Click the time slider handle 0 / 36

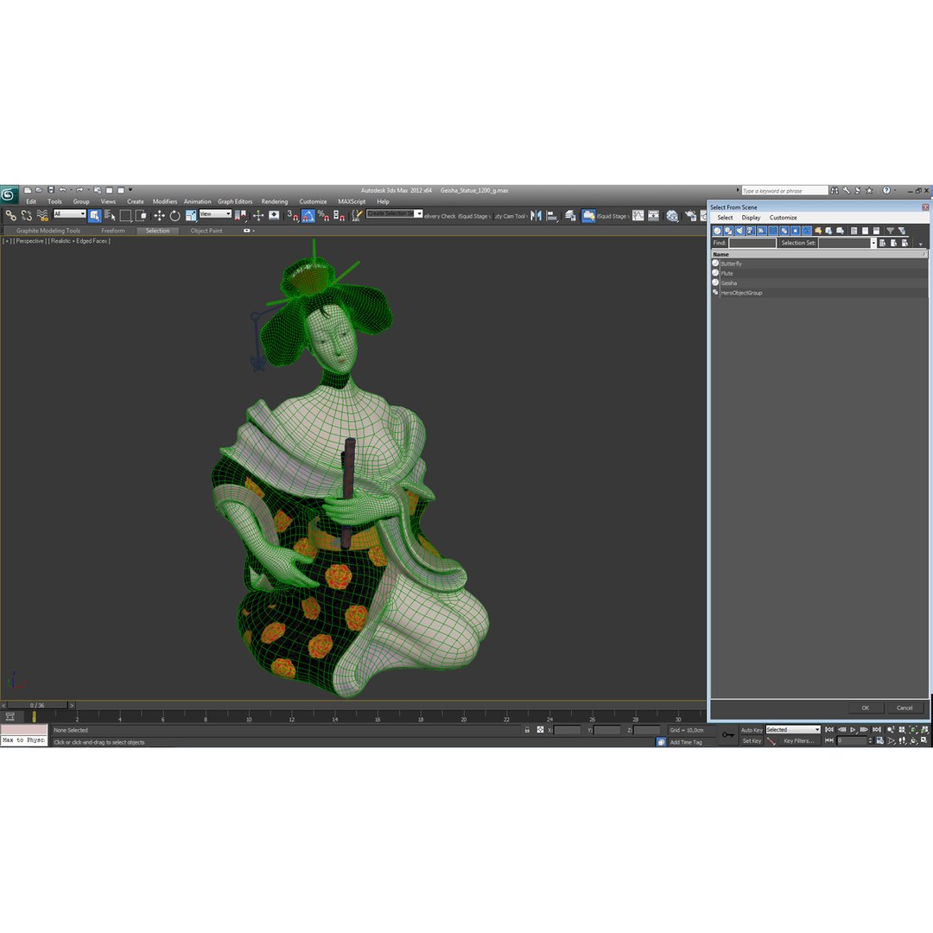click(x=37, y=705)
